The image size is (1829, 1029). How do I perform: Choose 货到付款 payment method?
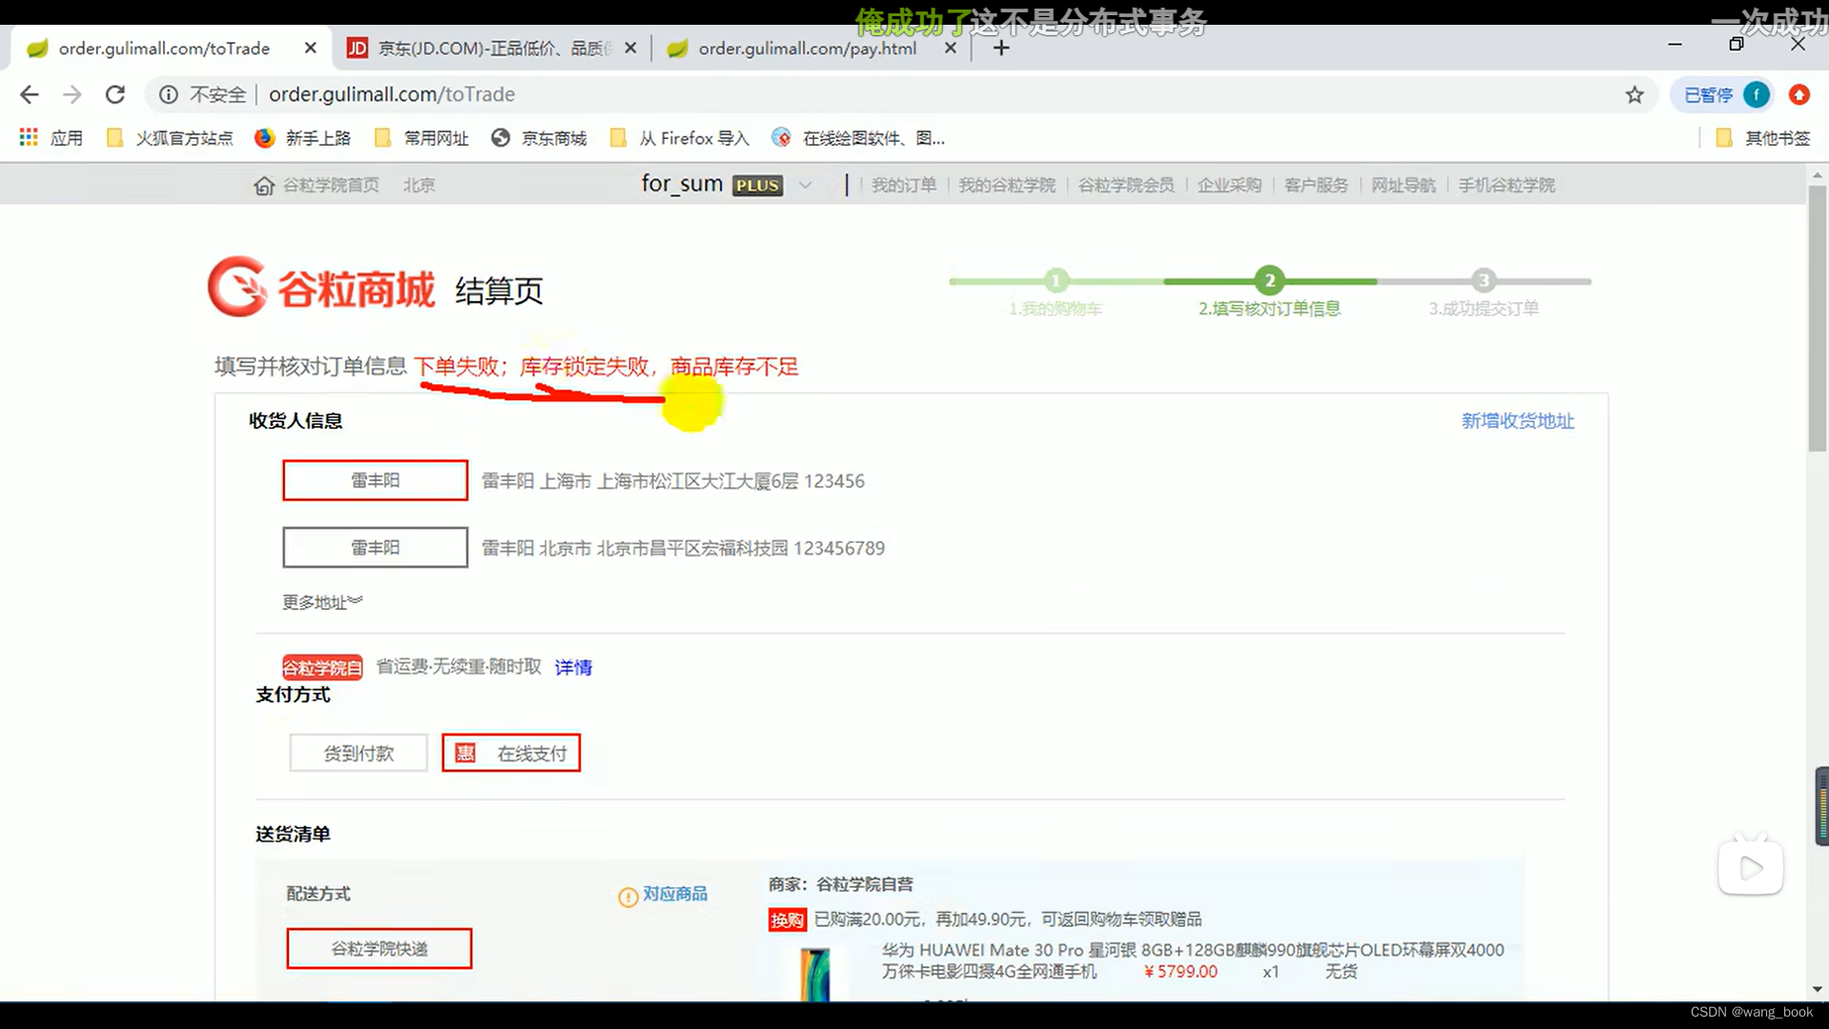pyautogui.click(x=358, y=754)
